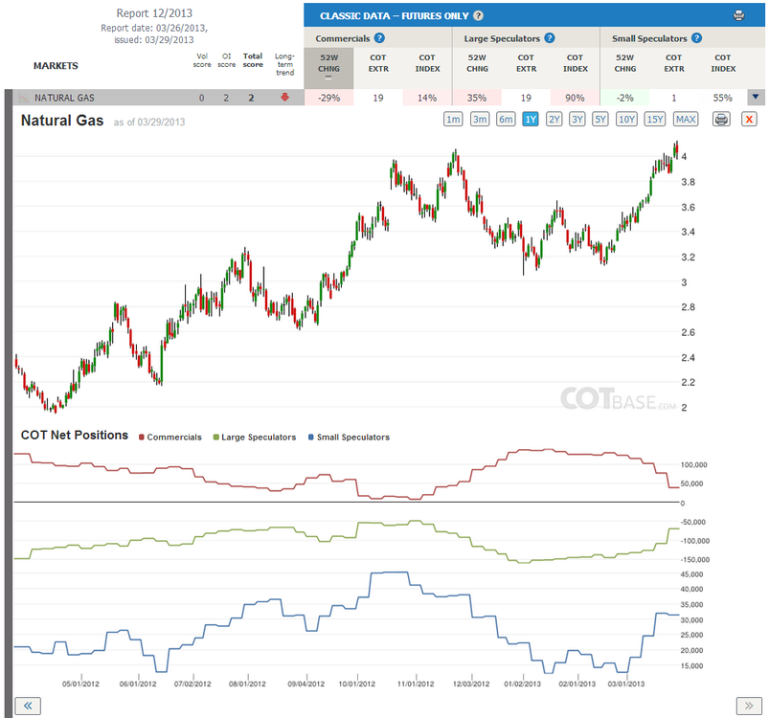Screen dimensions: 769x718
Task: Open the Commercials help question mark
Action: tap(379, 38)
